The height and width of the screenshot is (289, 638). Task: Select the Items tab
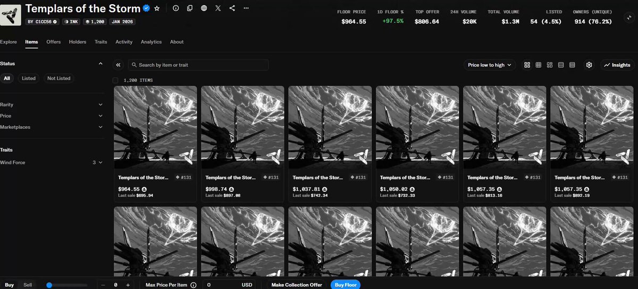[x=31, y=42]
